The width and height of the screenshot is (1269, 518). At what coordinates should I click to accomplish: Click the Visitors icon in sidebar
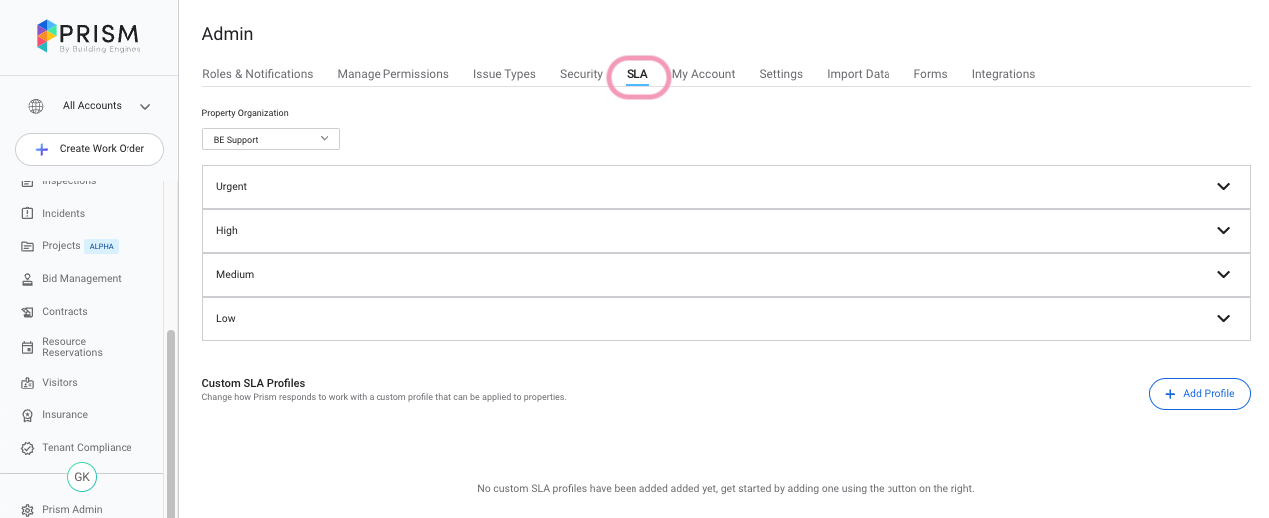click(x=28, y=383)
